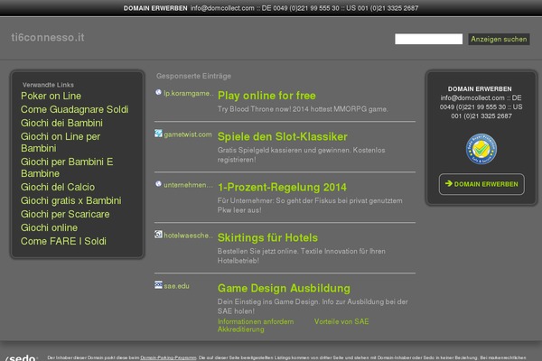Screen dimensions: 542x361
Task: Click the lp.koramgame favicon icon
Action: (x=158, y=92)
